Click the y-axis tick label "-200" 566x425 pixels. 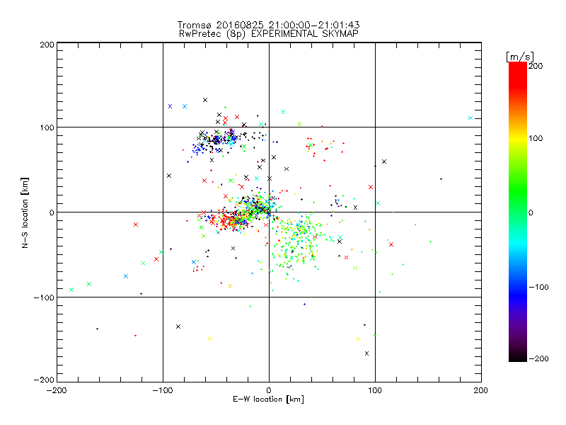point(44,380)
